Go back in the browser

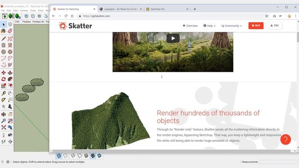coord(53,16)
